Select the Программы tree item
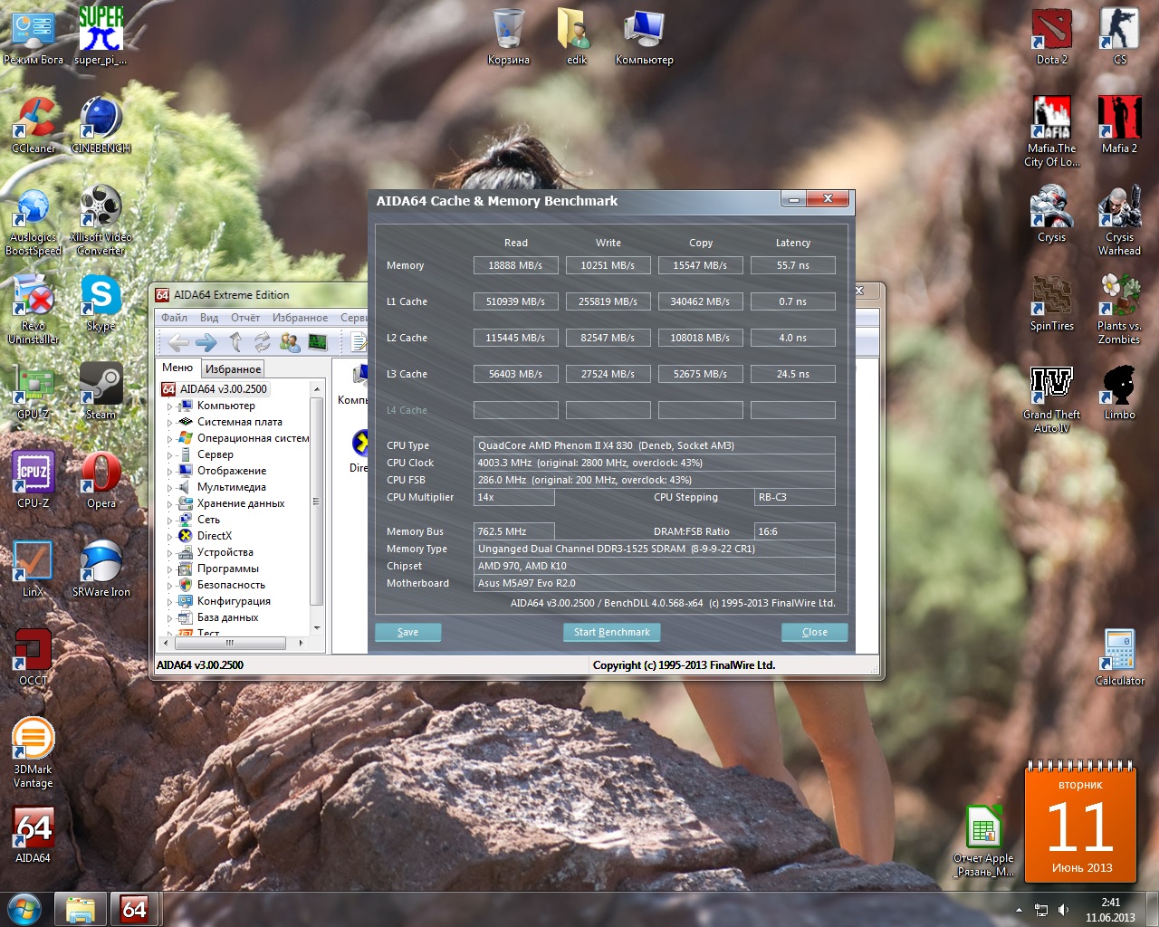The width and height of the screenshot is (1159, 927). (x=227, y=569)
